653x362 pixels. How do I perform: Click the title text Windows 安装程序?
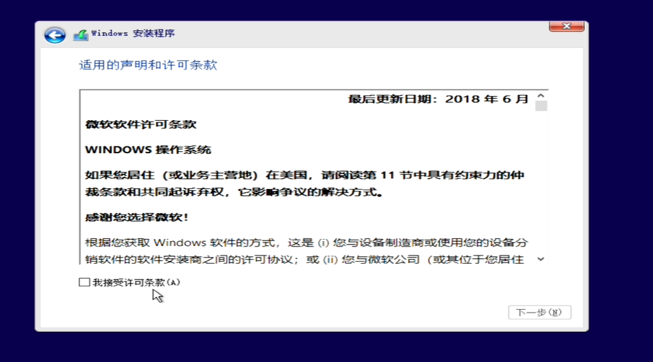(x=133, y=33)
